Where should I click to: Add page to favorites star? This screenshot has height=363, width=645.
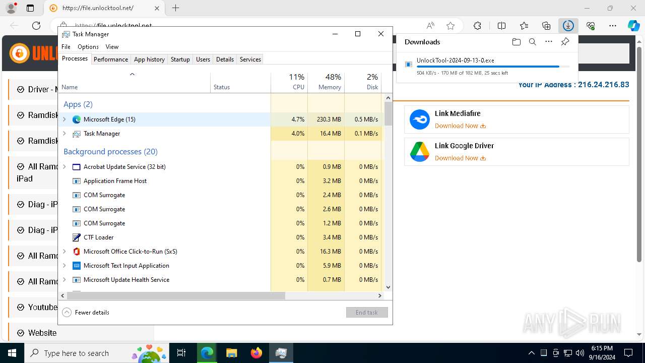click(x=450, y=26)
